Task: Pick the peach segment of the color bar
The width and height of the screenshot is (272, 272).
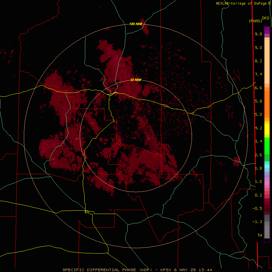Action: [x=267, y=62]
